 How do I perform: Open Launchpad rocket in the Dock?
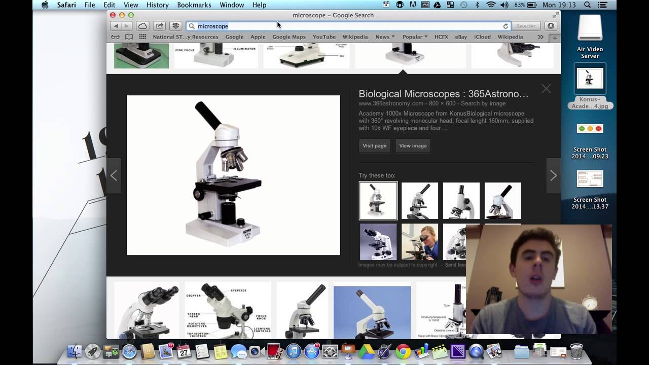(93, 351)
